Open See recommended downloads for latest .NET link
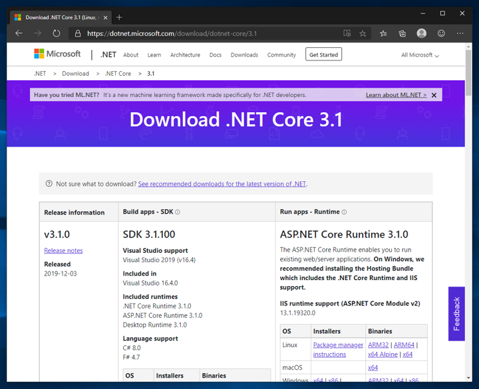This screenshot has width=479, height=389. point(222,184)
